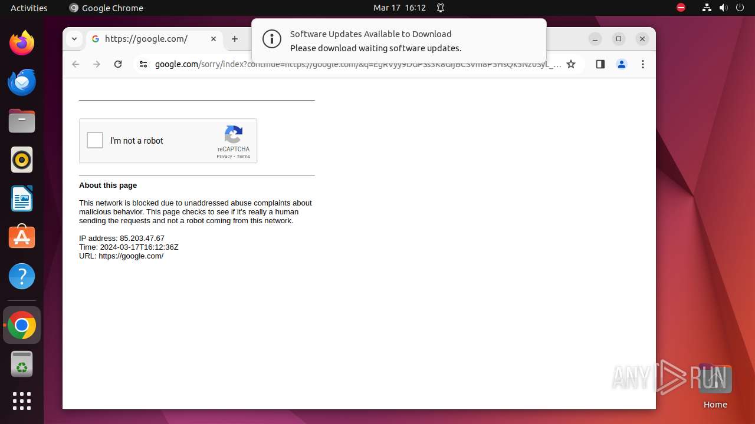Viewport: 755px width, 424px height.
Task: Launch Rhythmbox from the dock
Action: (x=22, y=160)
